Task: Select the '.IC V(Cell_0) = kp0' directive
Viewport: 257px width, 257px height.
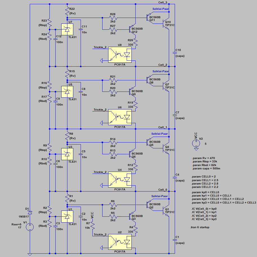Action: (x=204, y=209)
